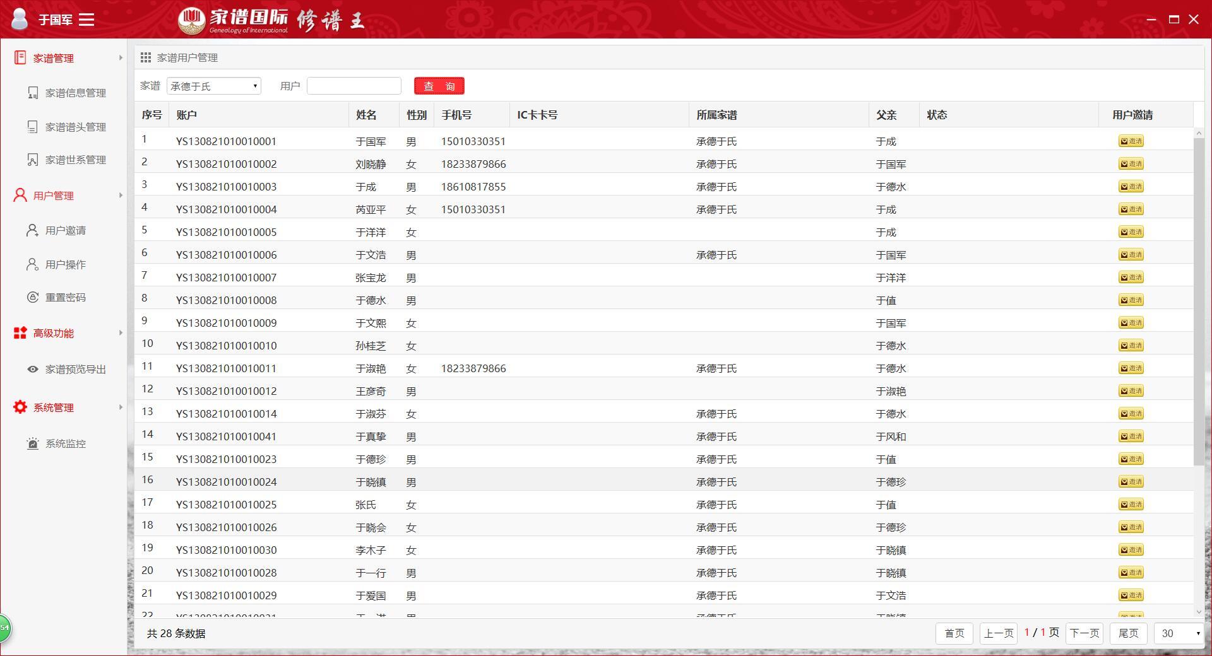Focus the 用户 search input field
This screenshot has height=656, width=1212.
click(x=354, y=86)
